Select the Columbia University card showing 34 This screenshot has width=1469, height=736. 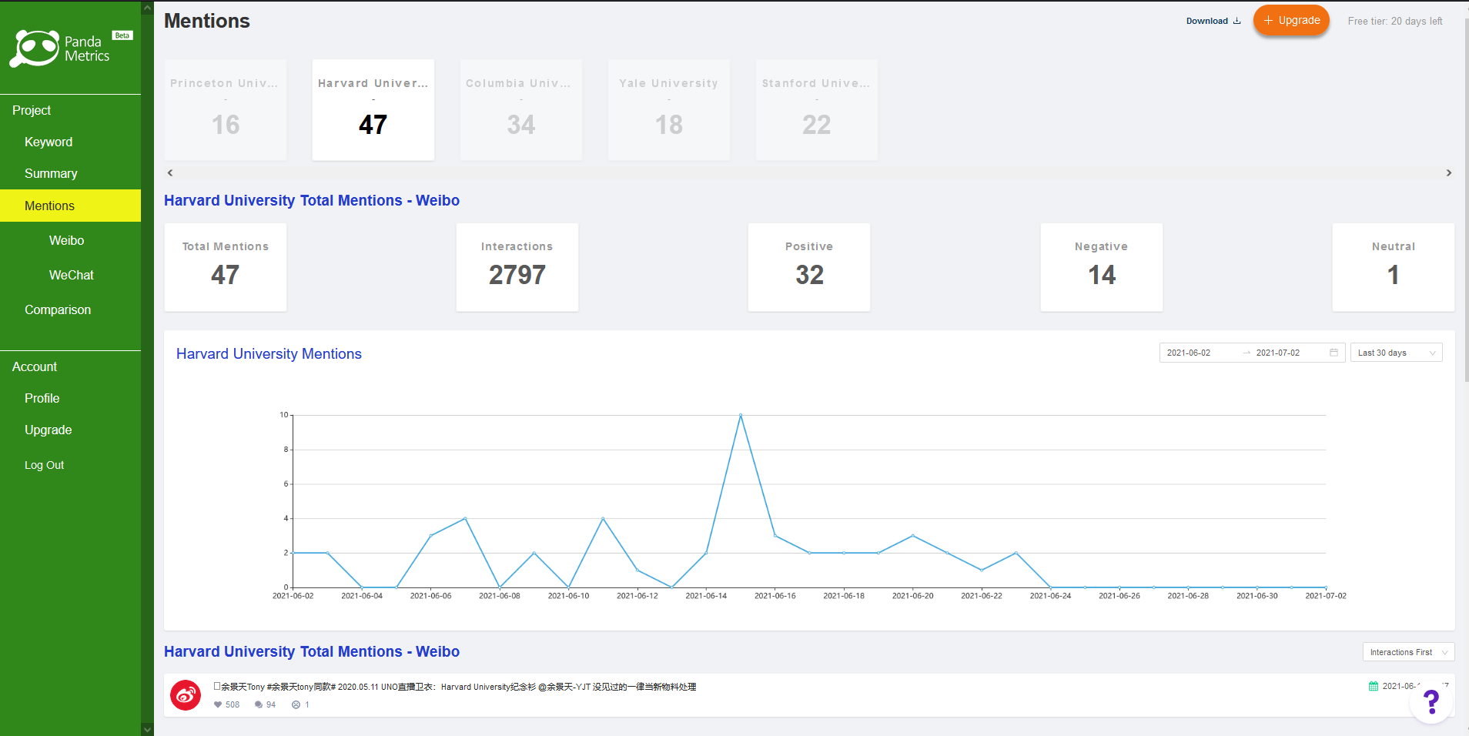point(520,109)
